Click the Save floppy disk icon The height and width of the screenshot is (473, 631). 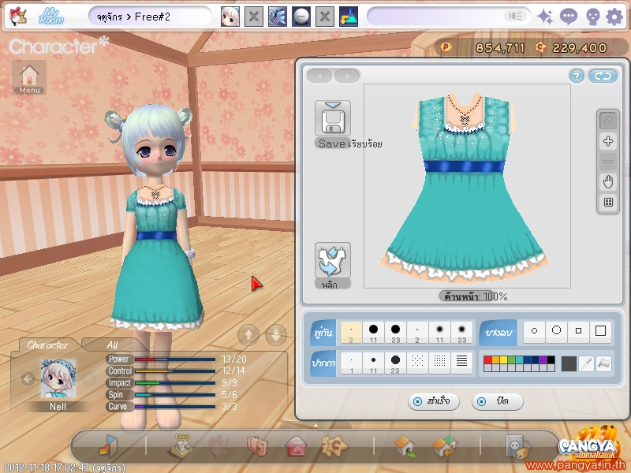[332, 118]
